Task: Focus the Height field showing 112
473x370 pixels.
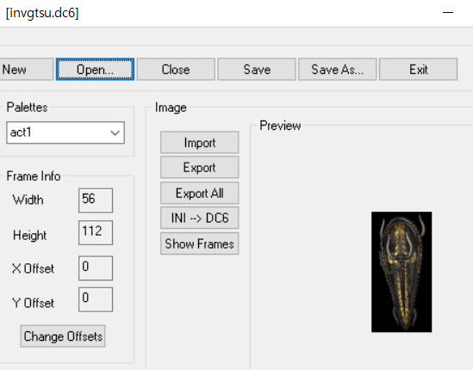Action: (96, 232)
